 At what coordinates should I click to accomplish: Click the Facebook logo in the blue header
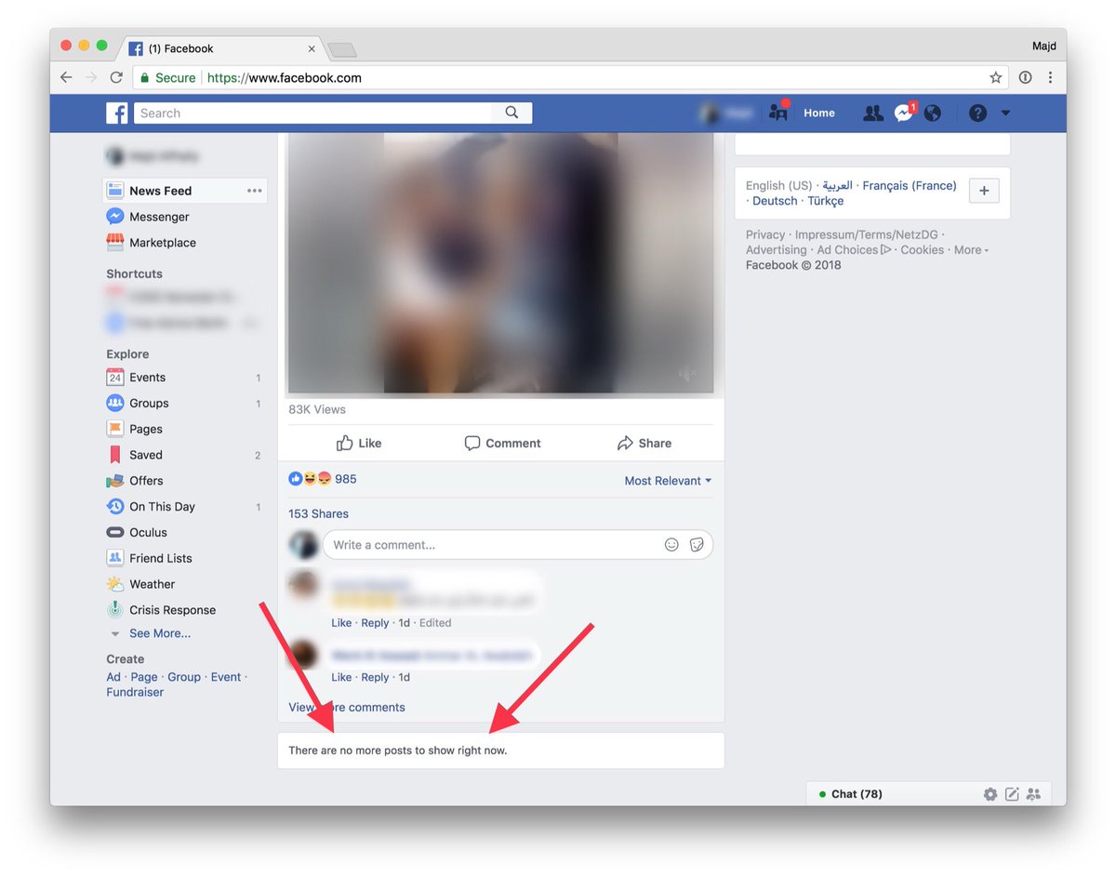[x=116, y=113]
